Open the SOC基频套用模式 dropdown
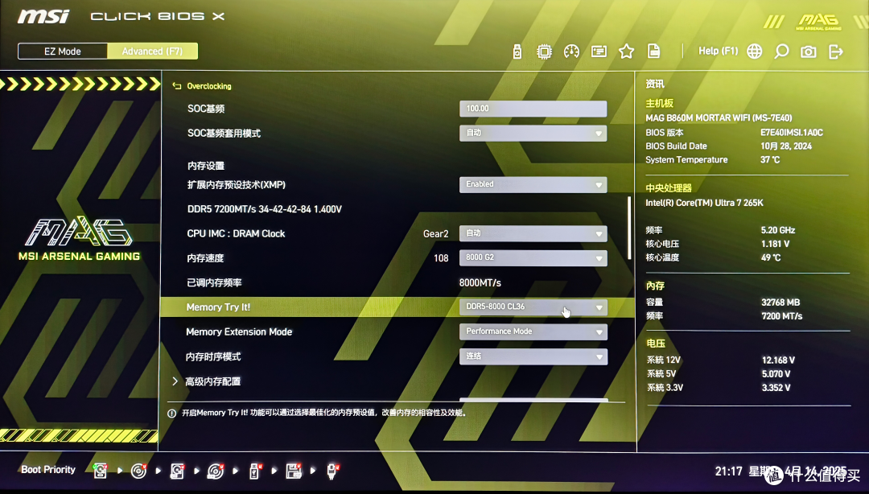 (x=533, y=133)
